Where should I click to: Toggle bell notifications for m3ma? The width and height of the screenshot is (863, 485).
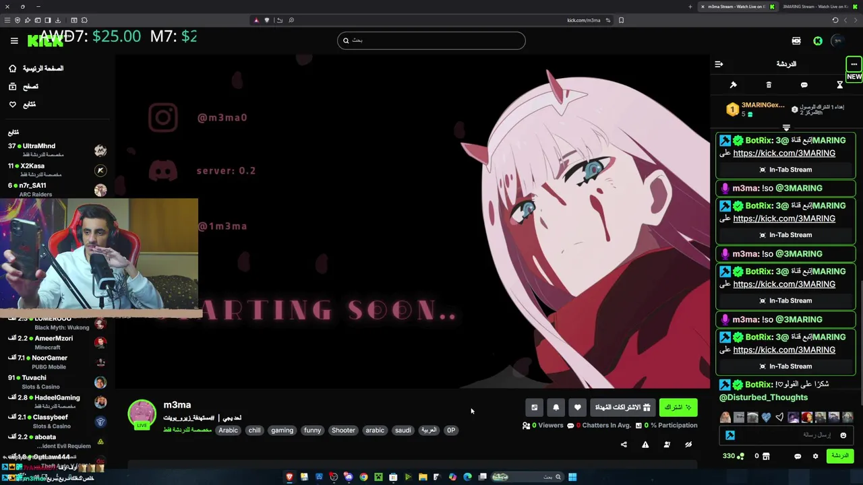coord(556,408)
